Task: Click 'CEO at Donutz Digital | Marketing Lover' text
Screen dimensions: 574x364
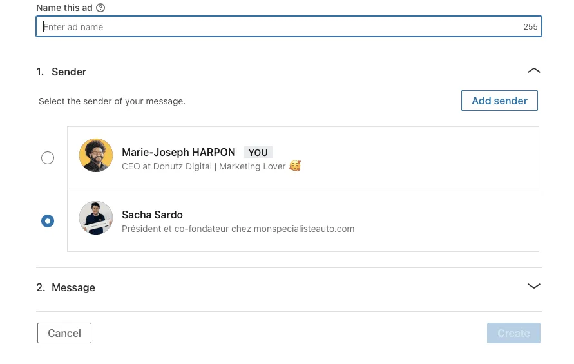Action: point(204,166)
